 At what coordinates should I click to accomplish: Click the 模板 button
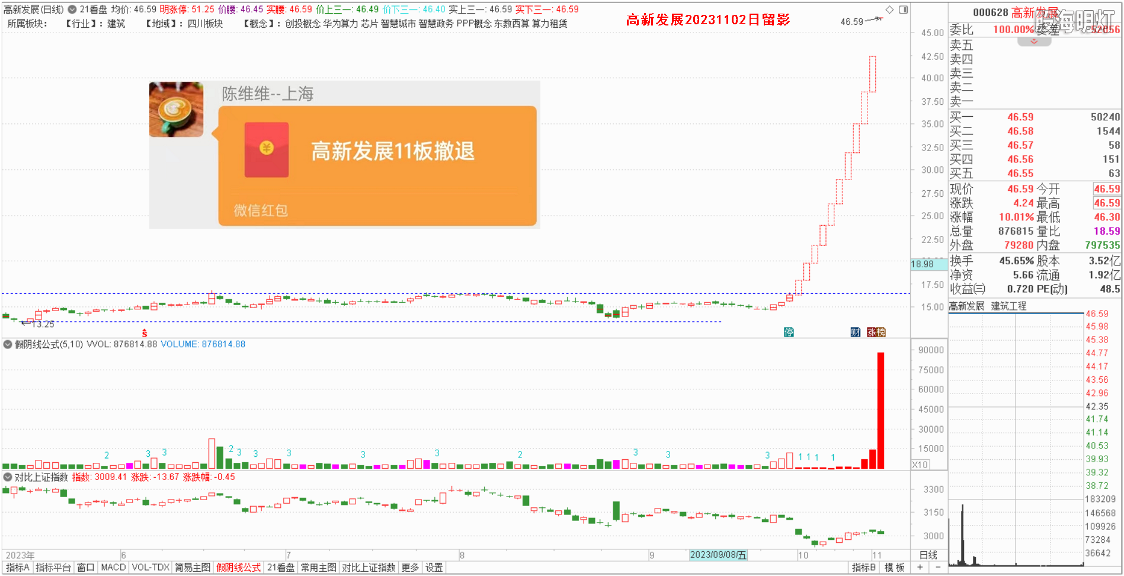coord(895,568)
